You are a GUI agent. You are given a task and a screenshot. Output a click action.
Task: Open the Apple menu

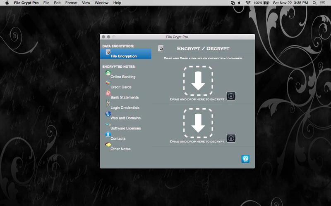point(7,3)
